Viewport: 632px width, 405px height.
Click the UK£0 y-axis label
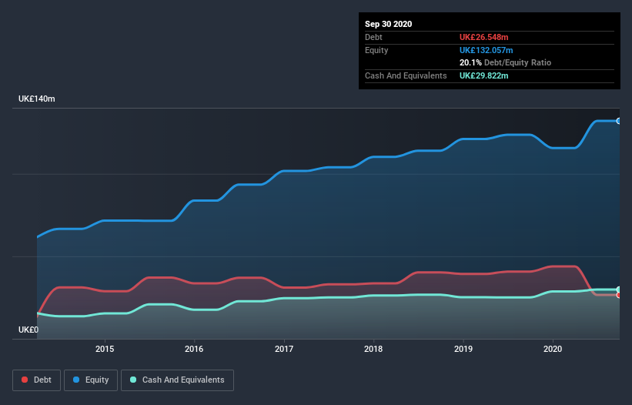(28, 330)
